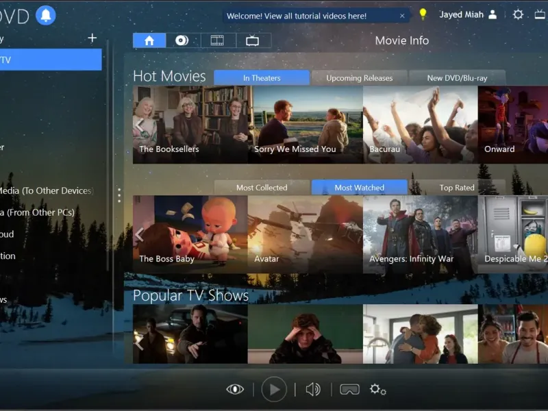Viewport: 548px width, 411px height.
Task: Switch to the disc tab icon
Action: pos(182,40)
